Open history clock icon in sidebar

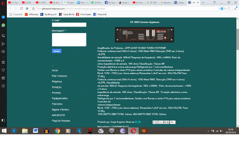point(3,86)
